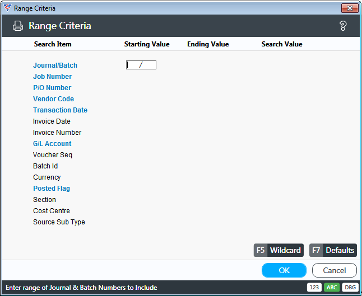Toggle the 123 numeric status indicator
The width and height of the screenshot is (362, 296).
(x=314, y=288)
